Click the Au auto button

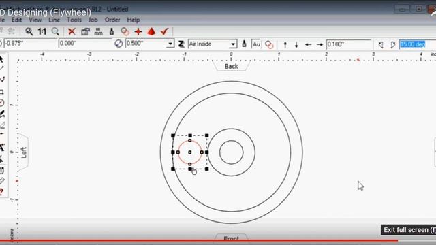tap(256, 44)
